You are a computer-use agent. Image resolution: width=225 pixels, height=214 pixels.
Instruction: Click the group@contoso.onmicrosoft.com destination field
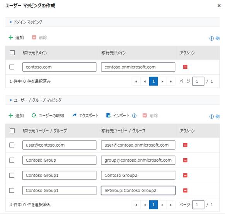[138, 160]
